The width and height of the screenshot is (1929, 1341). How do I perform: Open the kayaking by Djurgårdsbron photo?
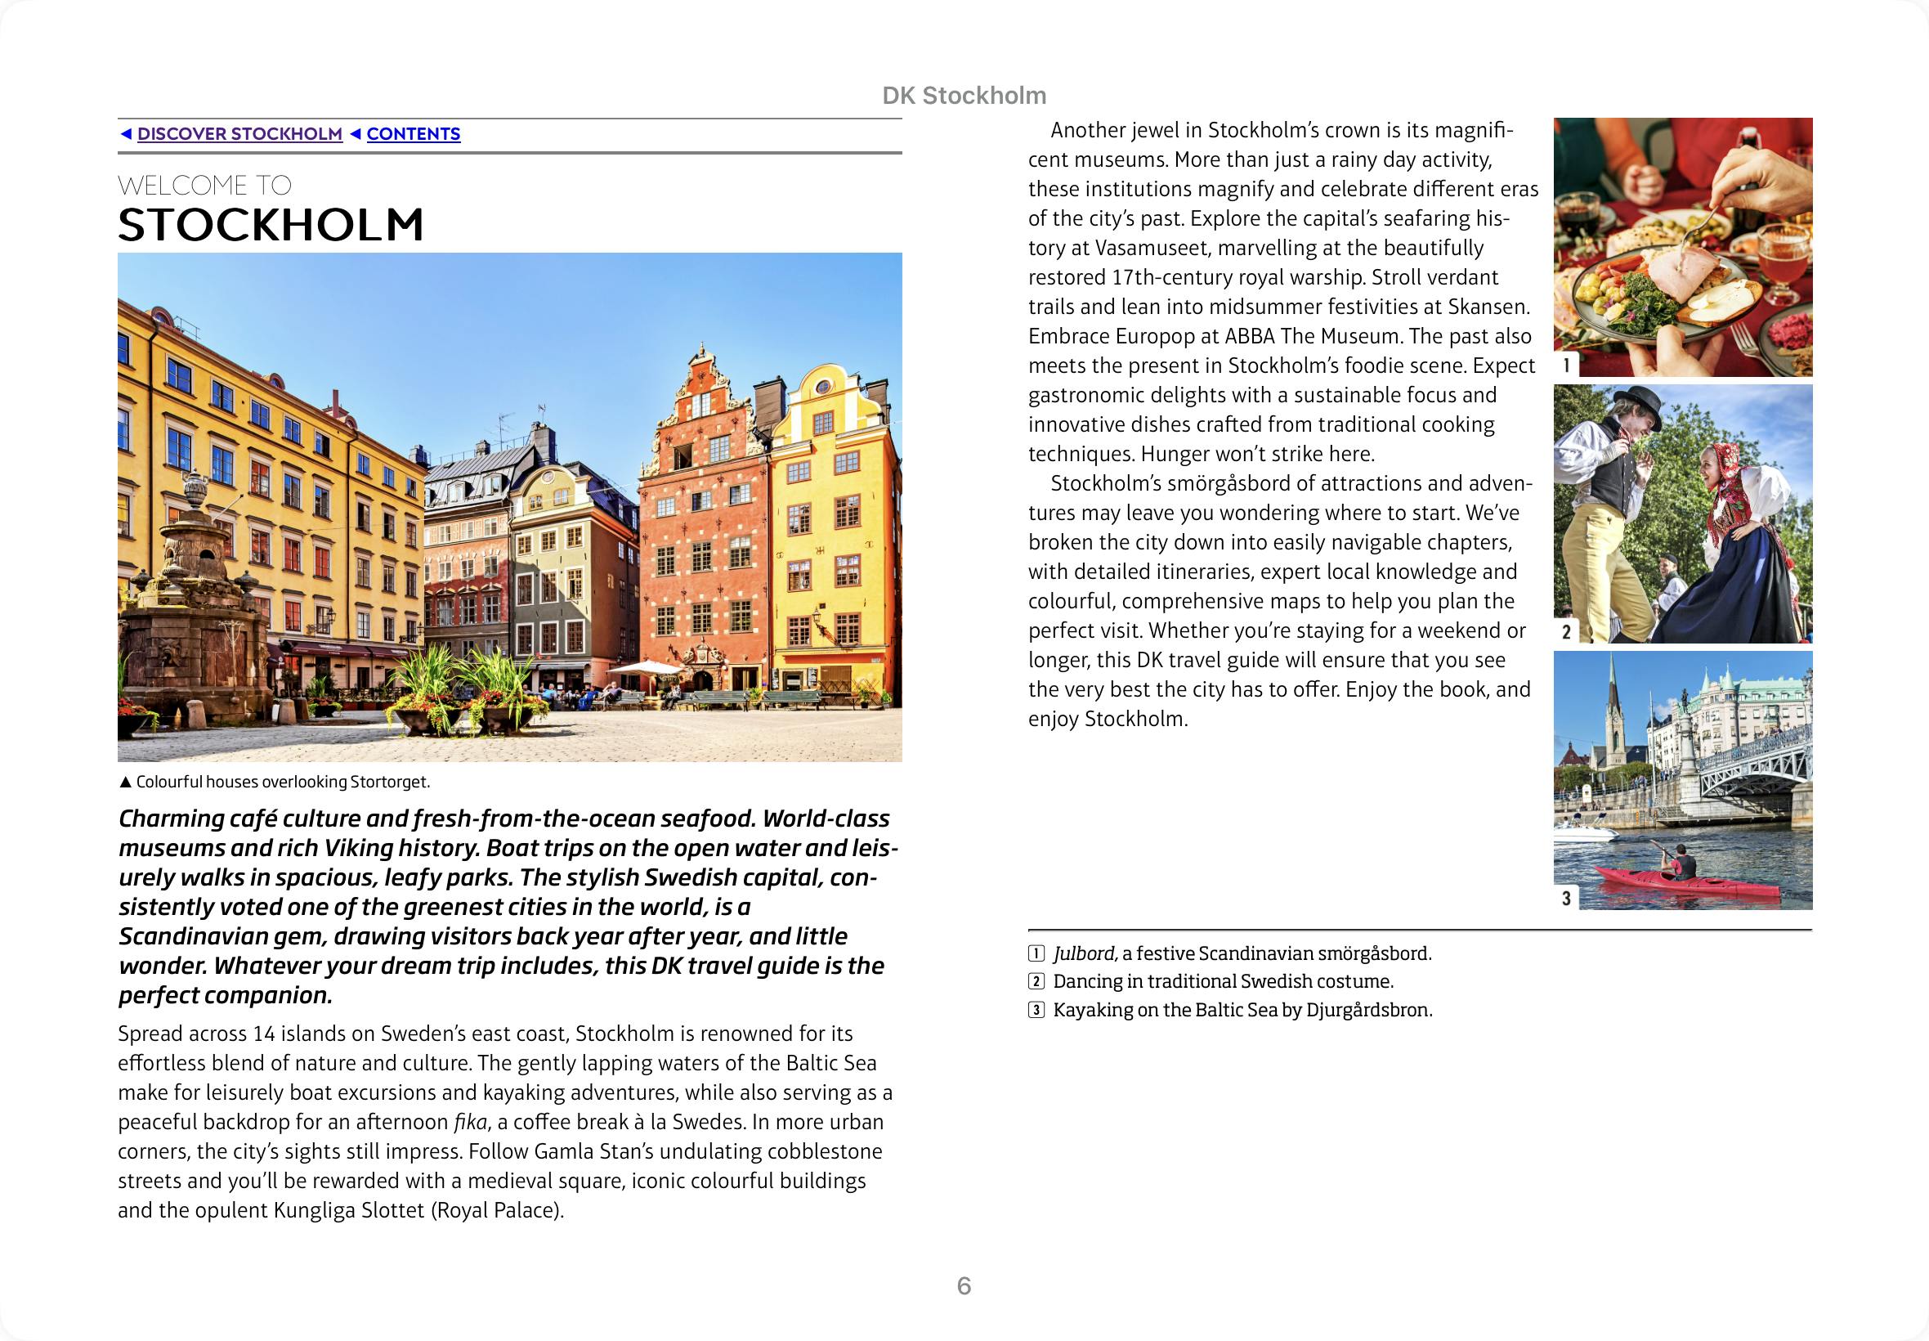(1682, 780)
